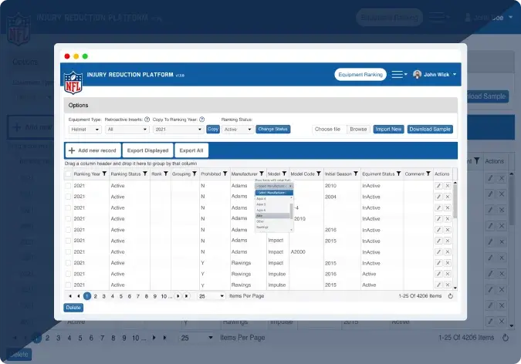Click the Add new record button
521x364 pixels.
pyautogui.click(x=93, y=150)
